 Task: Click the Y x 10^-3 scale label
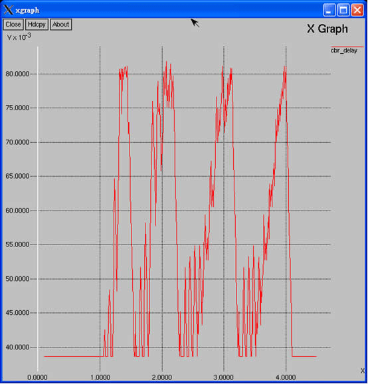pos(19,37)
